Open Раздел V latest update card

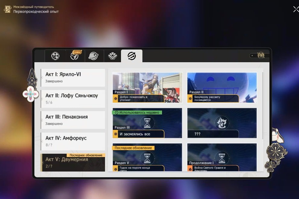click(147, 157)
